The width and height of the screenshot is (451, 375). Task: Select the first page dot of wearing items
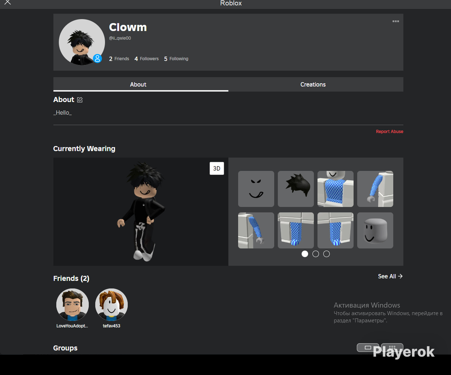click(x=305, y=254)
